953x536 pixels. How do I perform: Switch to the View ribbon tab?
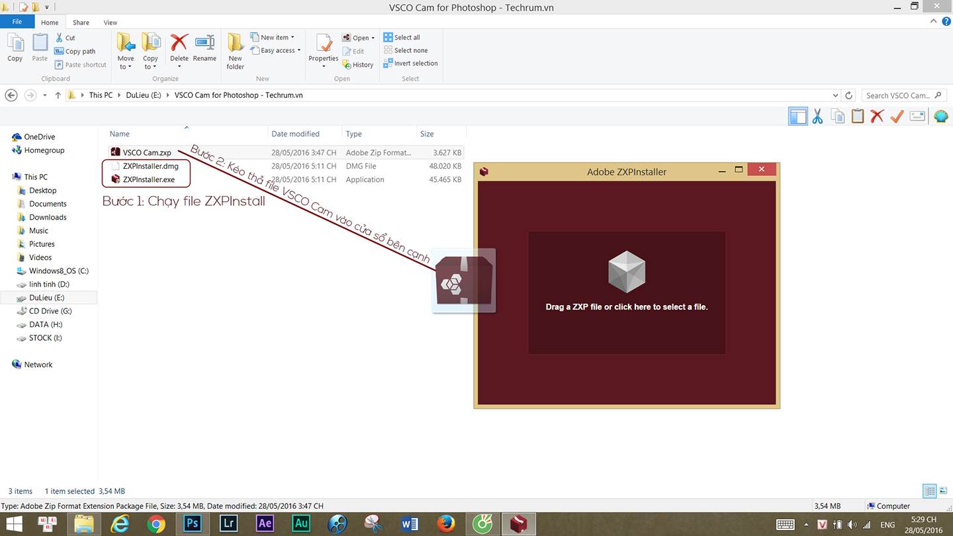click(111, 22)
